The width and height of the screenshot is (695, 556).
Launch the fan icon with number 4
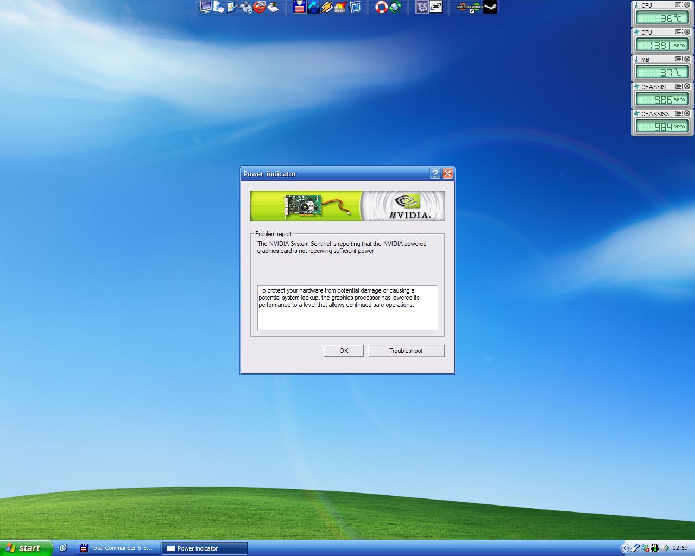246,7
